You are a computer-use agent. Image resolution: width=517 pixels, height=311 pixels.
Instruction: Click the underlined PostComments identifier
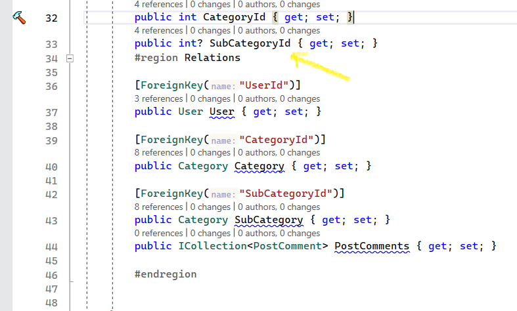372,246
